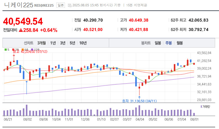Screen dimensions: 219x129
Task: Select the 10년 line chart tab
Action: coord(83,43)
